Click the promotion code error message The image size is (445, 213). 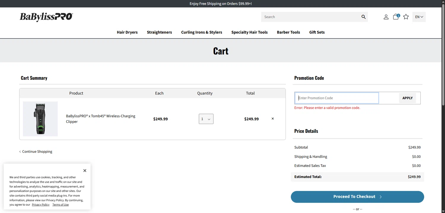(327, 108)
